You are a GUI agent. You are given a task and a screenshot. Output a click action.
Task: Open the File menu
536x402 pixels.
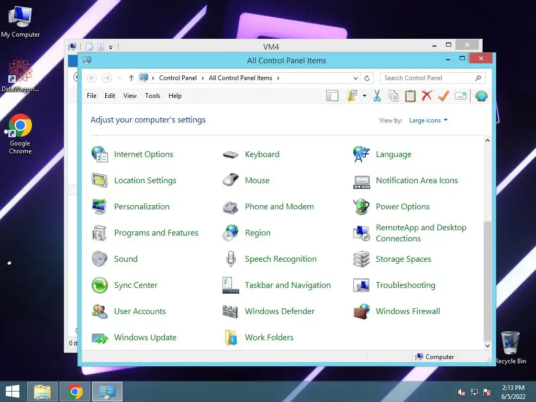tap(92, 96)
